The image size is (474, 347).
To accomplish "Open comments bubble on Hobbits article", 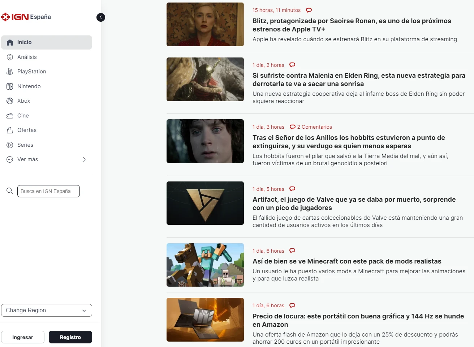I will 293,127.
